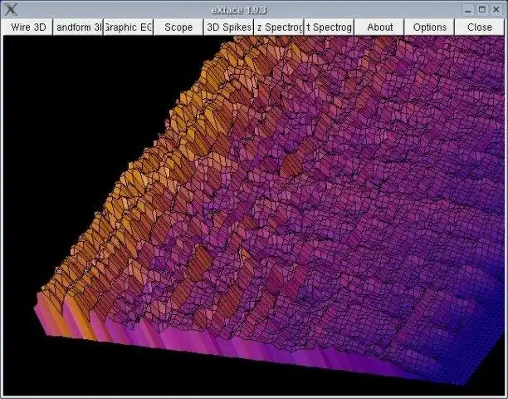Select the Landform 3D visualization button
The height and width of the screenshot is (399, 508).
(x=78, y=27)
